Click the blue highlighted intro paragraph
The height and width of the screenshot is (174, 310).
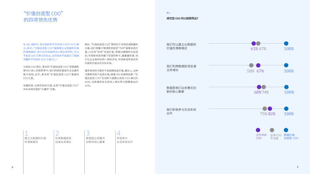coord(51,52)
